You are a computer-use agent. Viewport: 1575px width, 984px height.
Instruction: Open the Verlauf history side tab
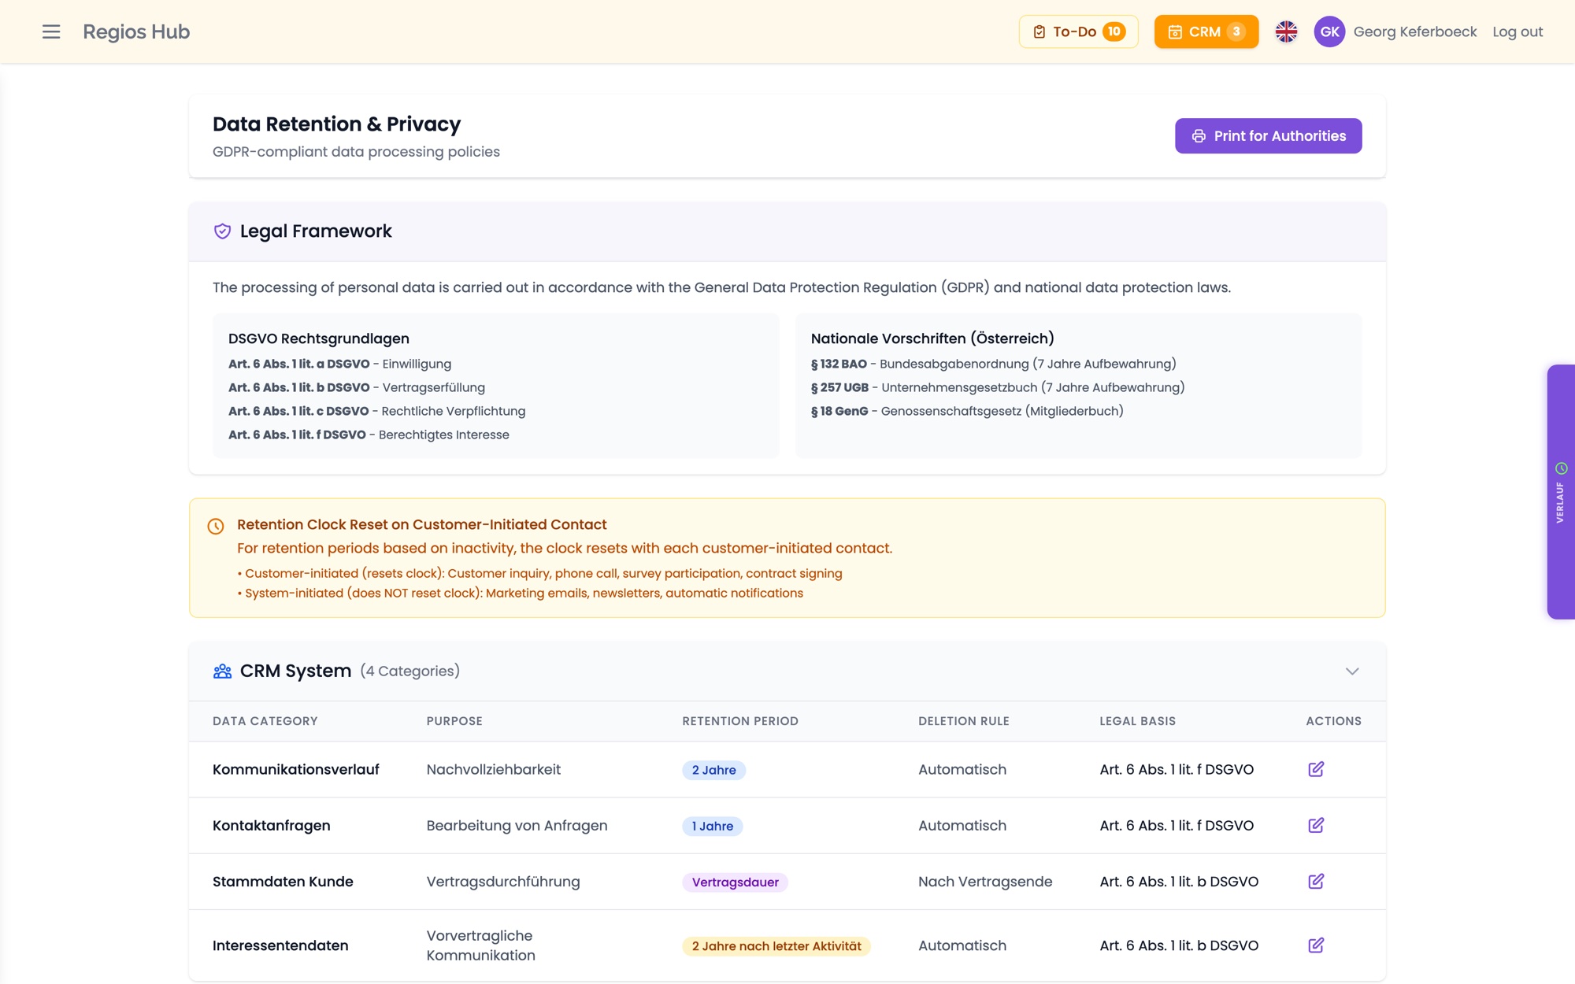pyautogui.click(x=1560, y=492)
